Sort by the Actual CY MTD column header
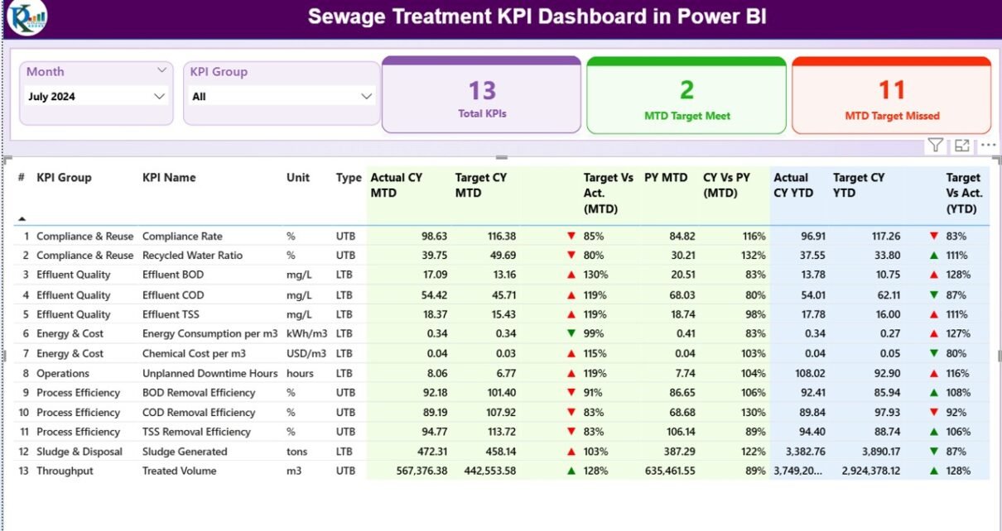This screenshot has height=531, width=1002. (x=396, y=184)
